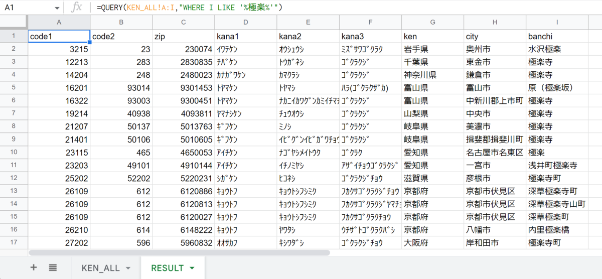
Task: Click the 中新川郡上市町 cell
Action: [495, 100]
